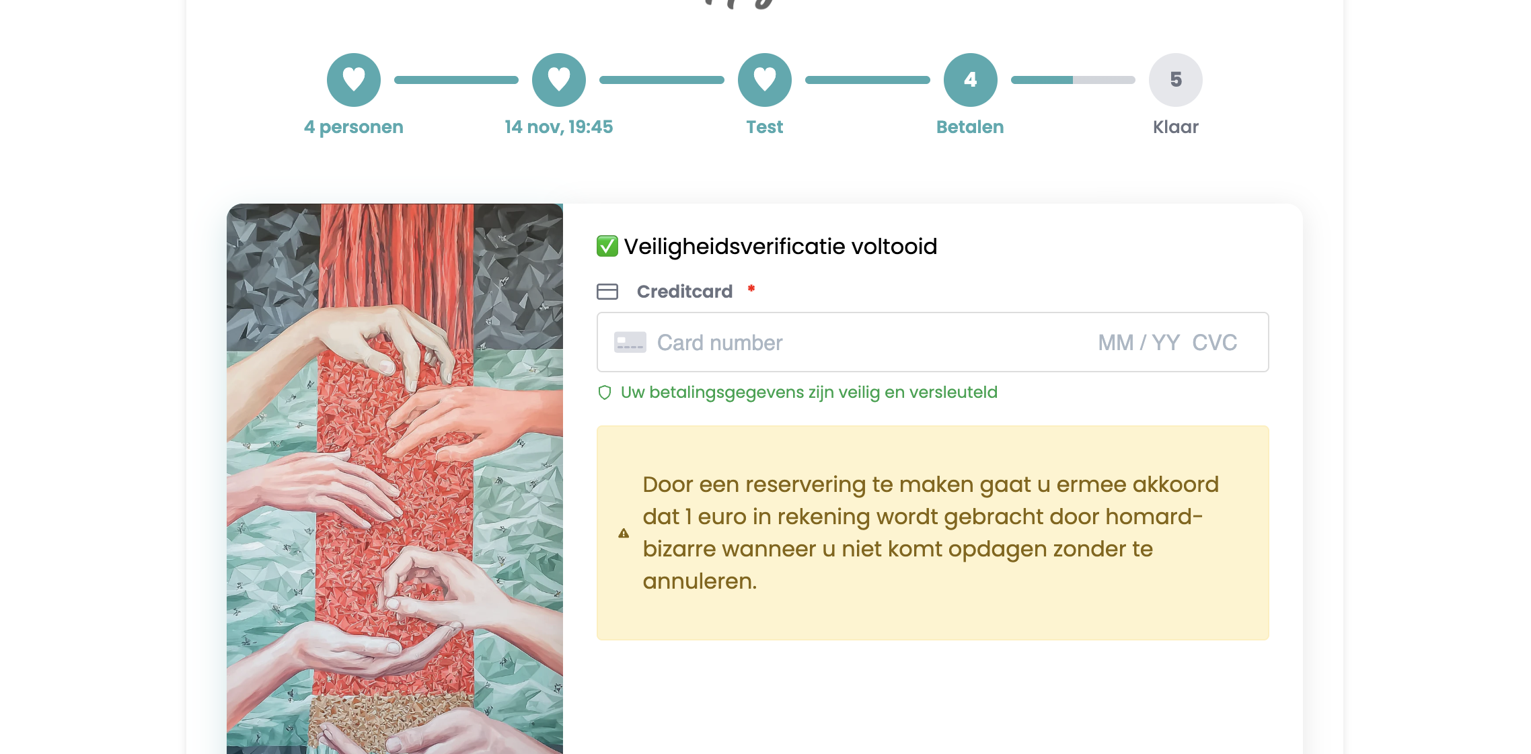Image resolution: width=1531 pixels, height=754 pixels.
Task: Focus the Card number input field
Action: tap(868, 343)
